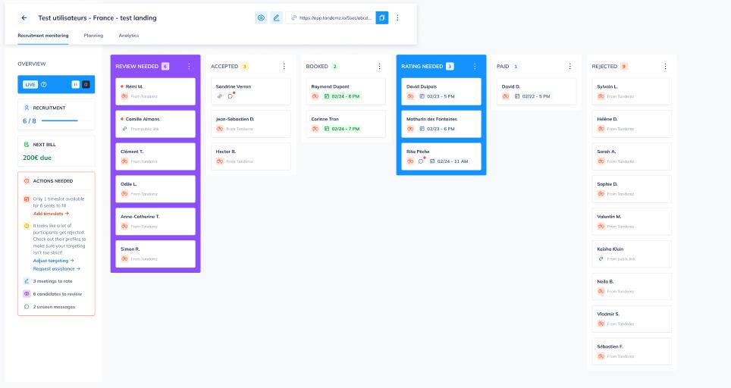Open the Booked column options menu
The width and height of the screenshot is (731, 388).
pos(379,66)
